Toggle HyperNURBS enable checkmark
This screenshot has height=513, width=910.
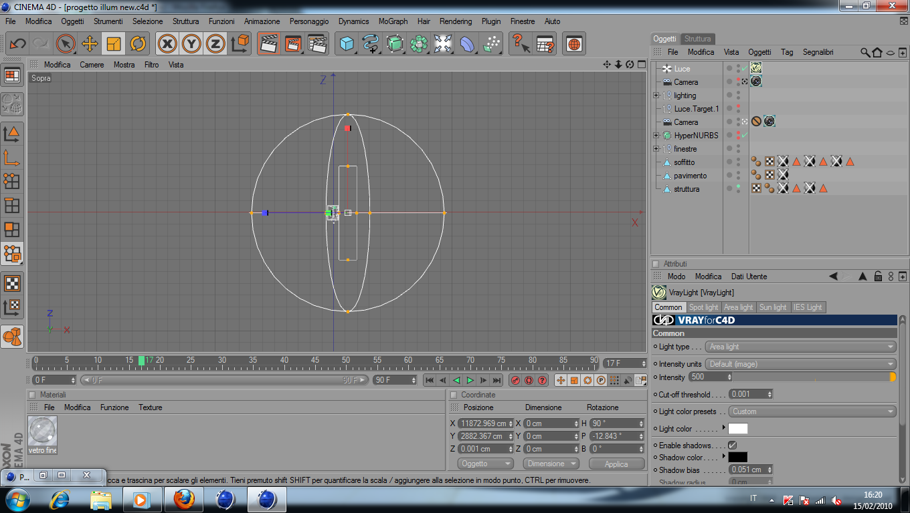pyautogui.click(x=745, y=136)
